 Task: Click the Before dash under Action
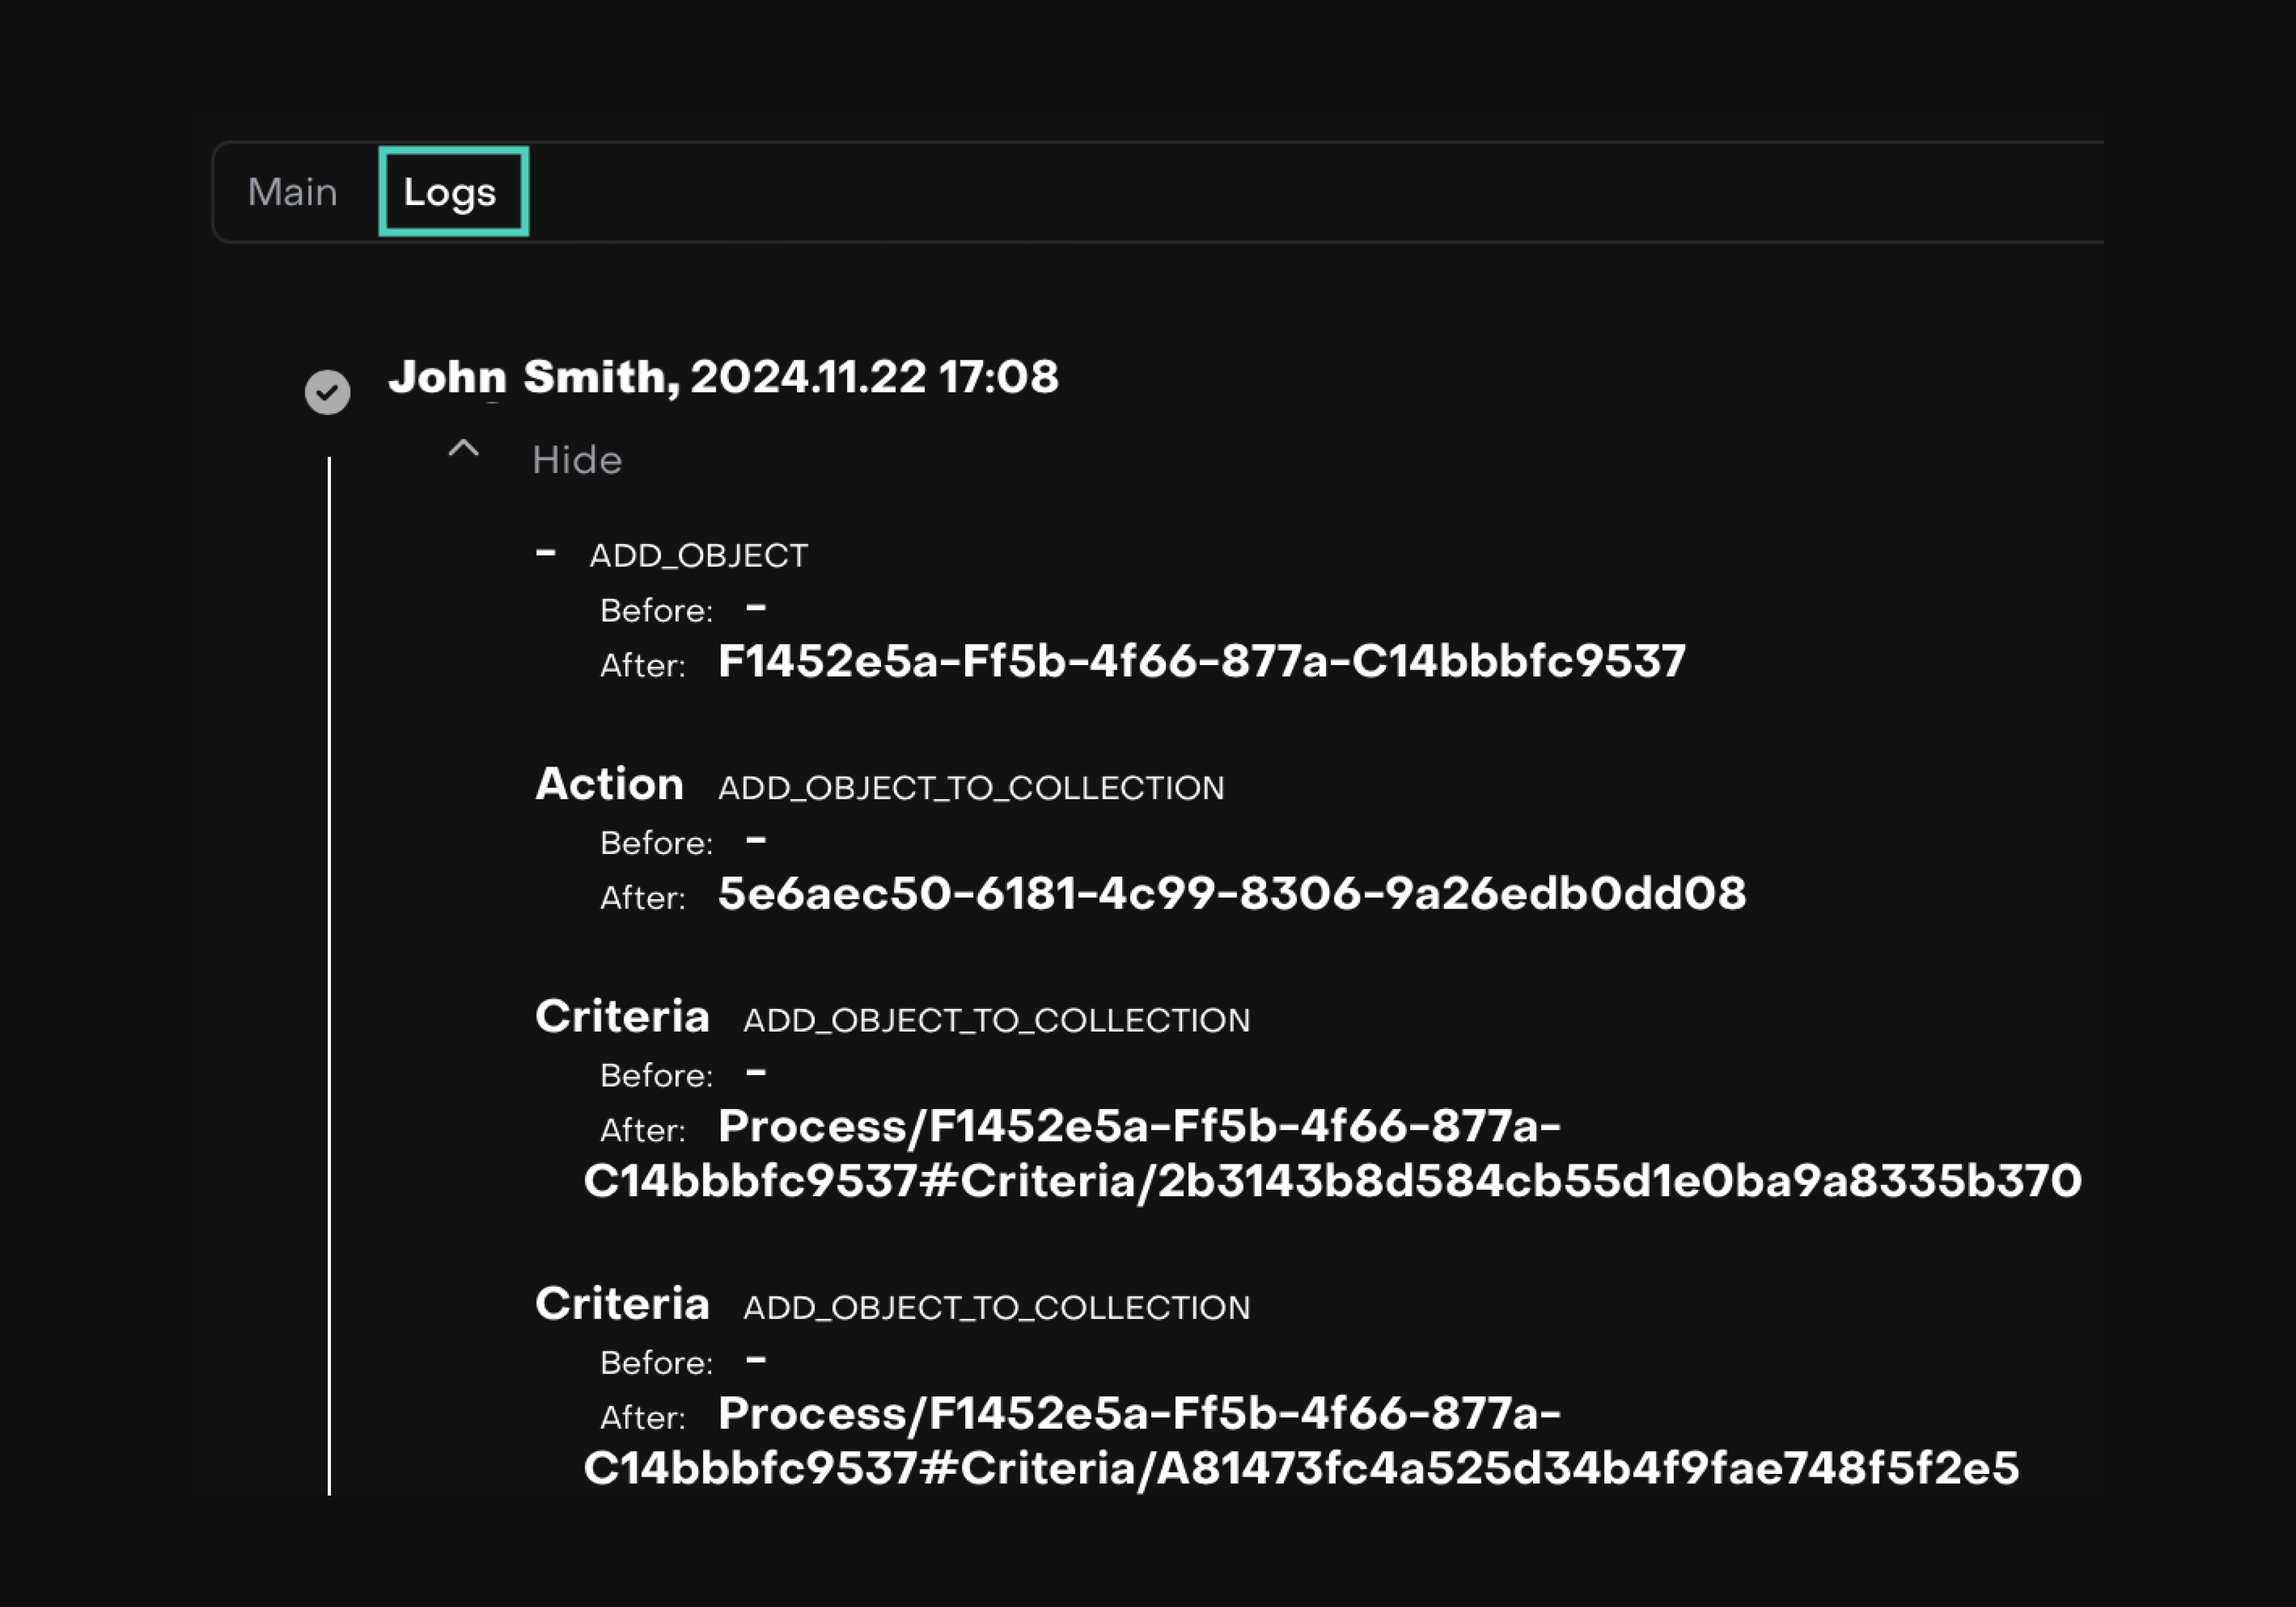pos(756,841)
